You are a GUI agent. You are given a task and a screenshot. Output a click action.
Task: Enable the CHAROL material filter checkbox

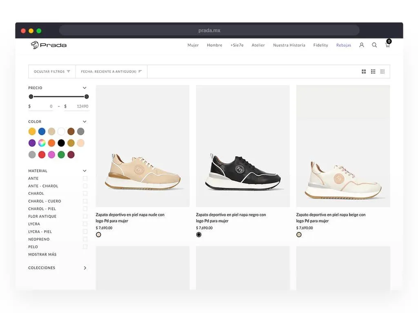pos(85,194)
